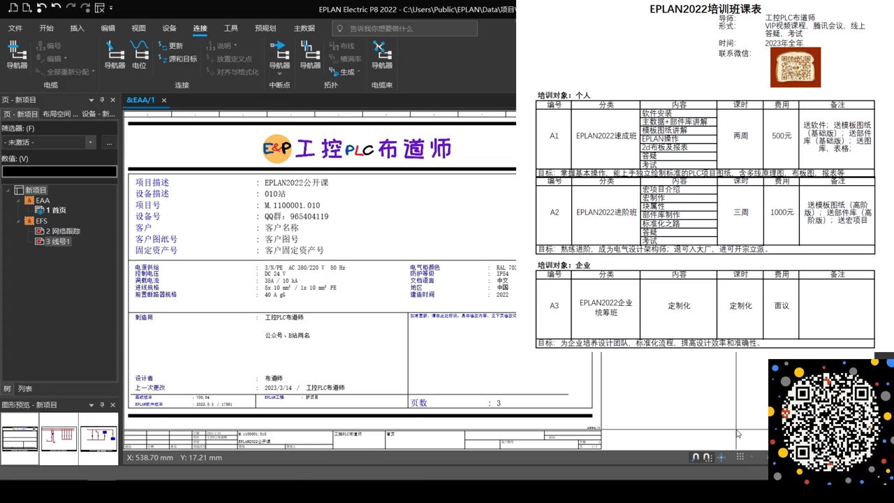Expand the arrow below 中断点 Navigator
The width and height of the screenshot is (894, 503).
[x=279, y=73]
